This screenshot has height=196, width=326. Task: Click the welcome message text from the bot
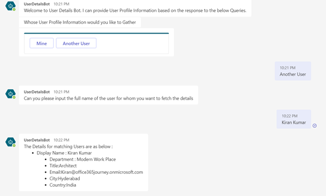click(135, 10)
